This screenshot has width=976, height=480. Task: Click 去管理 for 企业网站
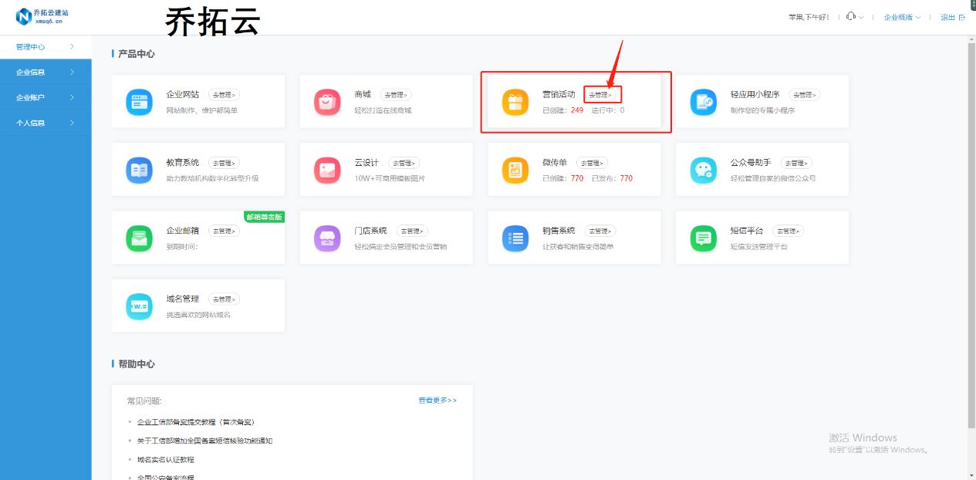point(224,95)
